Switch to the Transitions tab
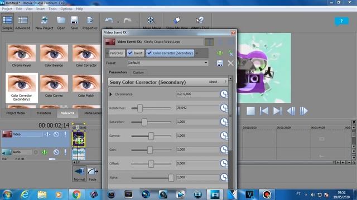Viewport: 357px width, 200px height. pos(44,113)
